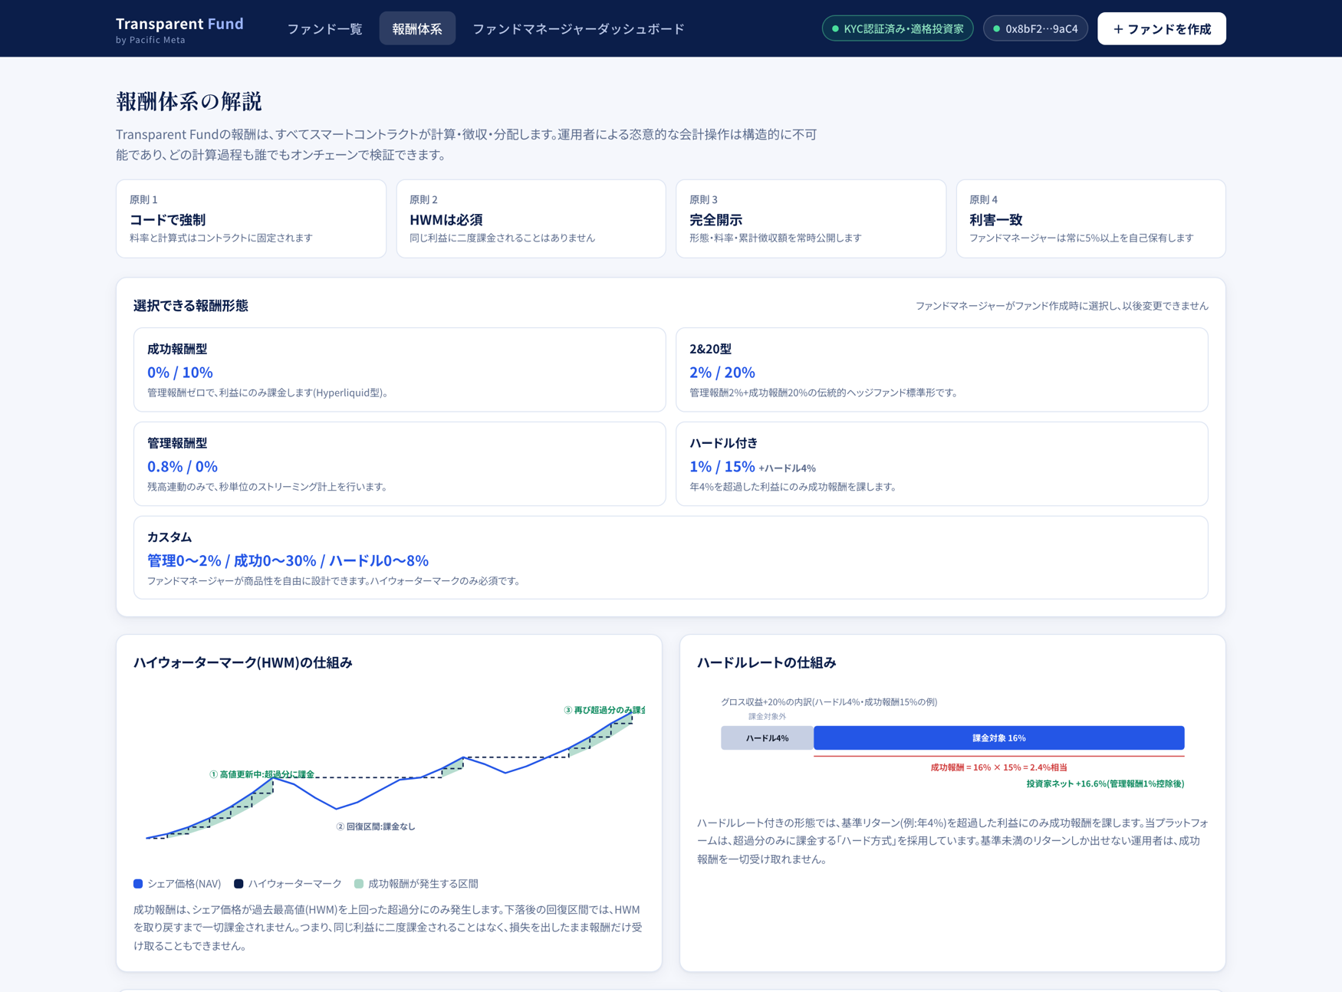Open ファンドマネージャーダッシュボード in the nav

pos(578,29)
